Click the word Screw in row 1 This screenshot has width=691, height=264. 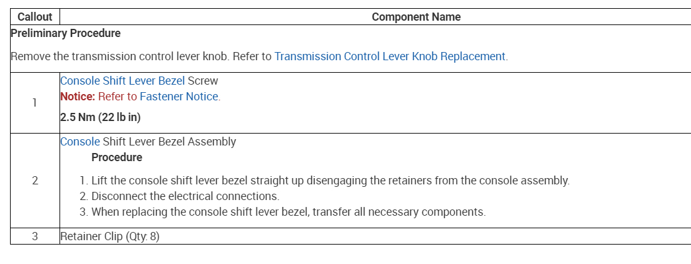[x=203, y=81]
